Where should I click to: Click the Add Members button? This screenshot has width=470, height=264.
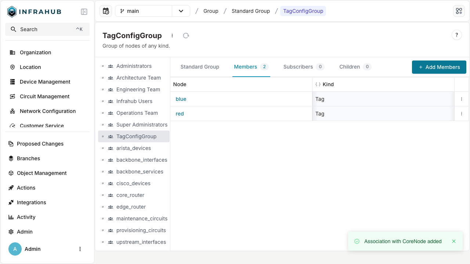pyautogui.click(x=439, y=67)
